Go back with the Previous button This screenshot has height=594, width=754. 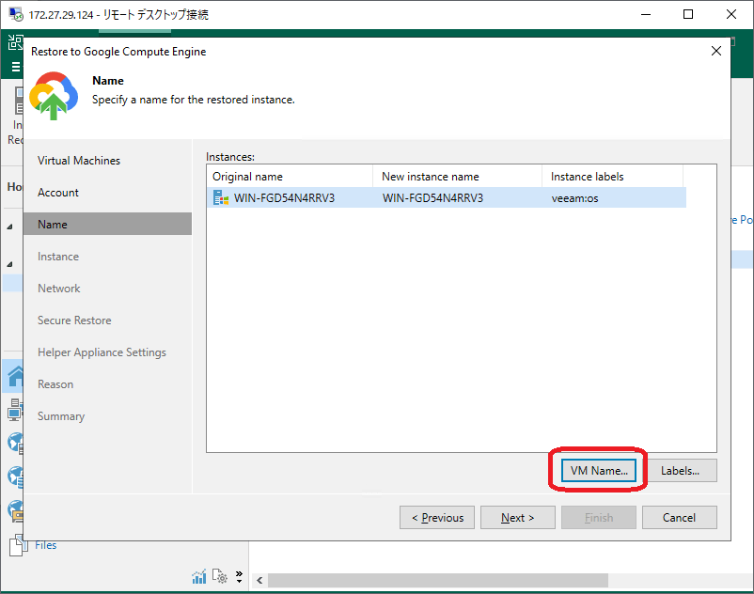tap(437, 518)
